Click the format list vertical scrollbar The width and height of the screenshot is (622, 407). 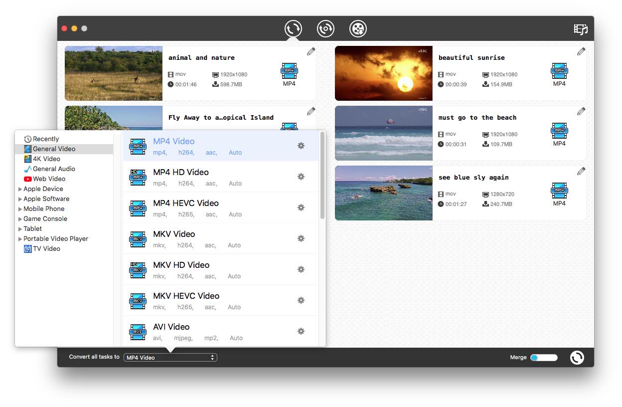click(322, 175)
